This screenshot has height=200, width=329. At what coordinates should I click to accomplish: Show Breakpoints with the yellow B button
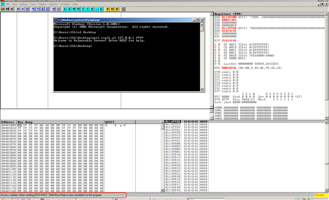[x=108, y=9]
